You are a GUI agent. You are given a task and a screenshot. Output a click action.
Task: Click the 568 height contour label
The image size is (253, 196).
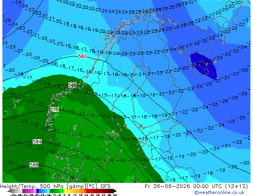72,85
